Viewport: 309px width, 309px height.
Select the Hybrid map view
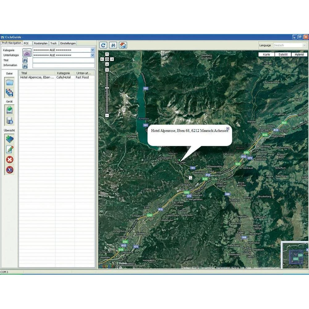click(x=299, y=54)
